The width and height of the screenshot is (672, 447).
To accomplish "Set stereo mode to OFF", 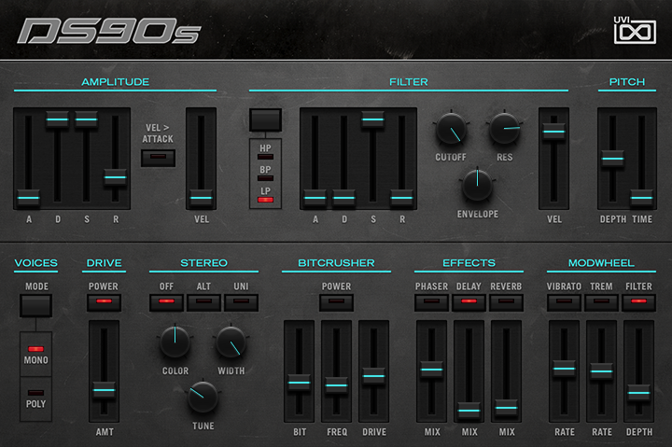I will pyautogui.click(x=166, y=302).
